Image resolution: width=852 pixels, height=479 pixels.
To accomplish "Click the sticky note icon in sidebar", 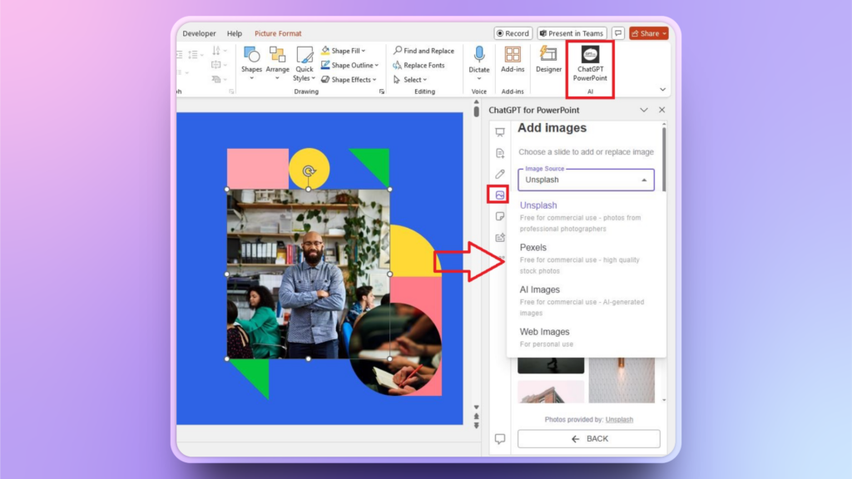I will click(x=500, y=216).
